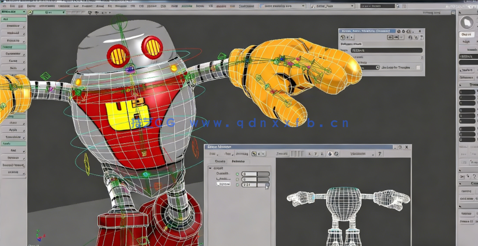The image size is (478, 246).
Task: Toggle the circle beside the third channel entry
Action: pyautogui.click(x=238, y=184)
